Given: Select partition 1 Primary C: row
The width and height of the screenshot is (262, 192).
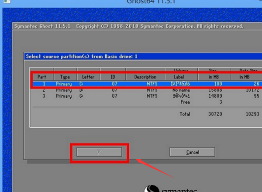Looking at the screenshot, I should [147, 84].
